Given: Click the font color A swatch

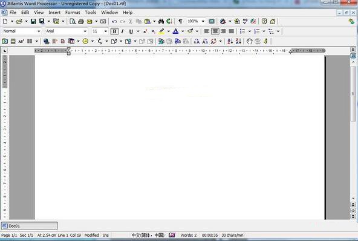Looking at the screenshot, I should [x=175, y=31].
